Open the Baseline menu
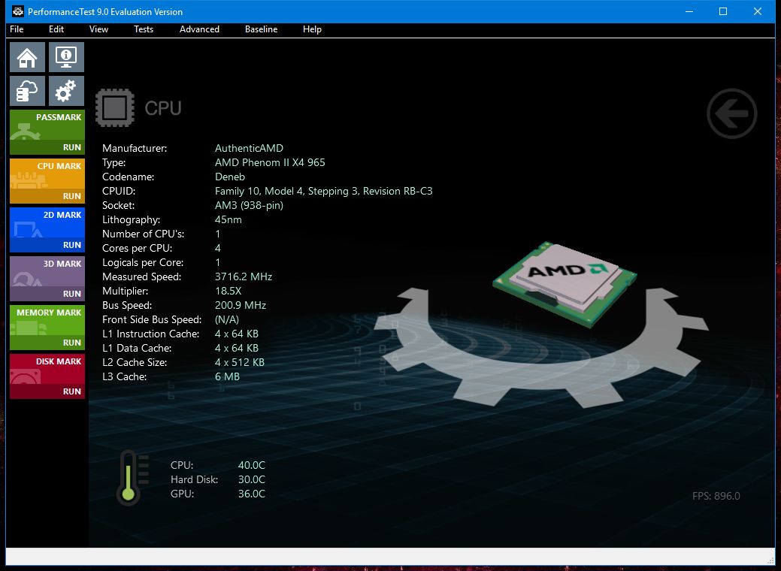The image size is (781, 571). point(261,29)
